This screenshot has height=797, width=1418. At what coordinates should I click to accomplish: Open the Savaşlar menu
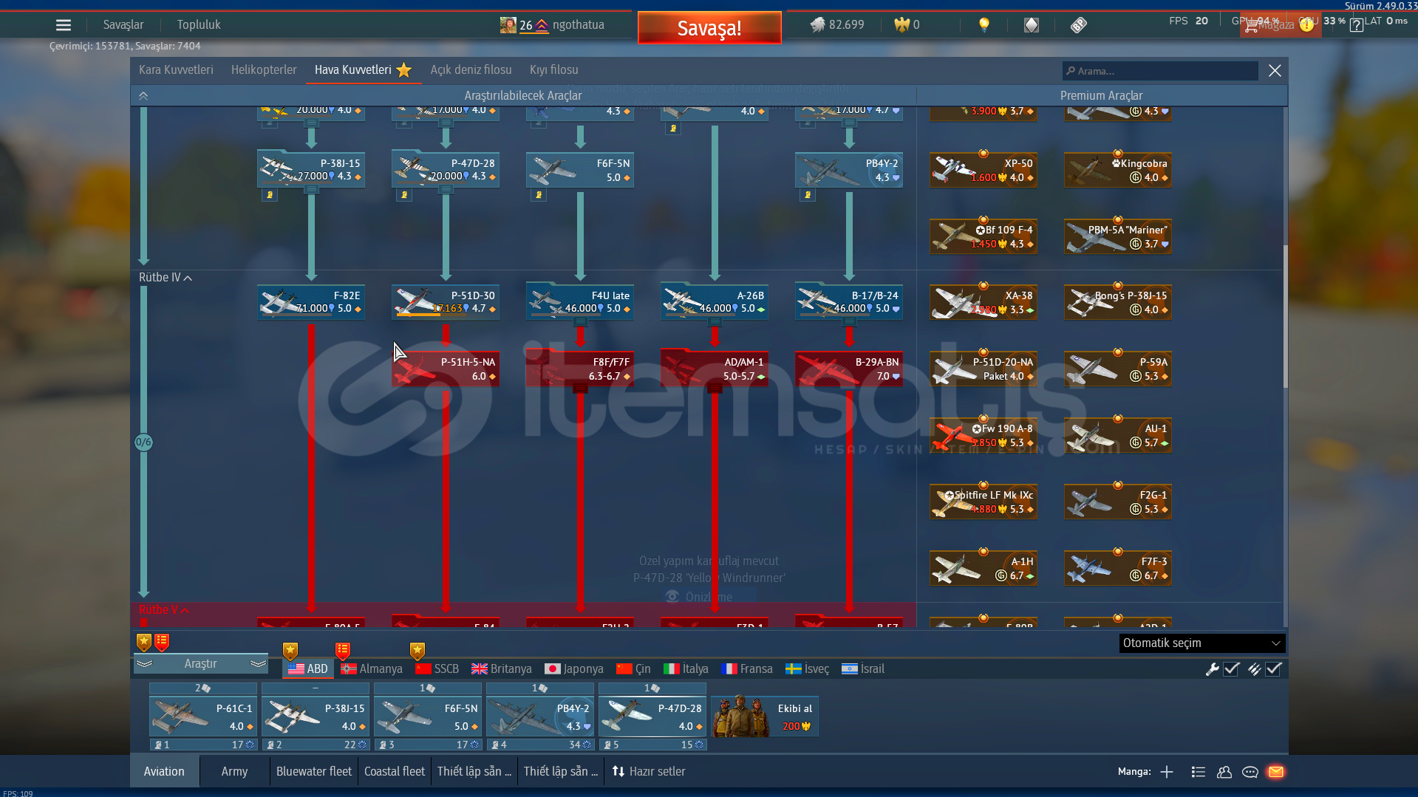click(x=123, y=25)
